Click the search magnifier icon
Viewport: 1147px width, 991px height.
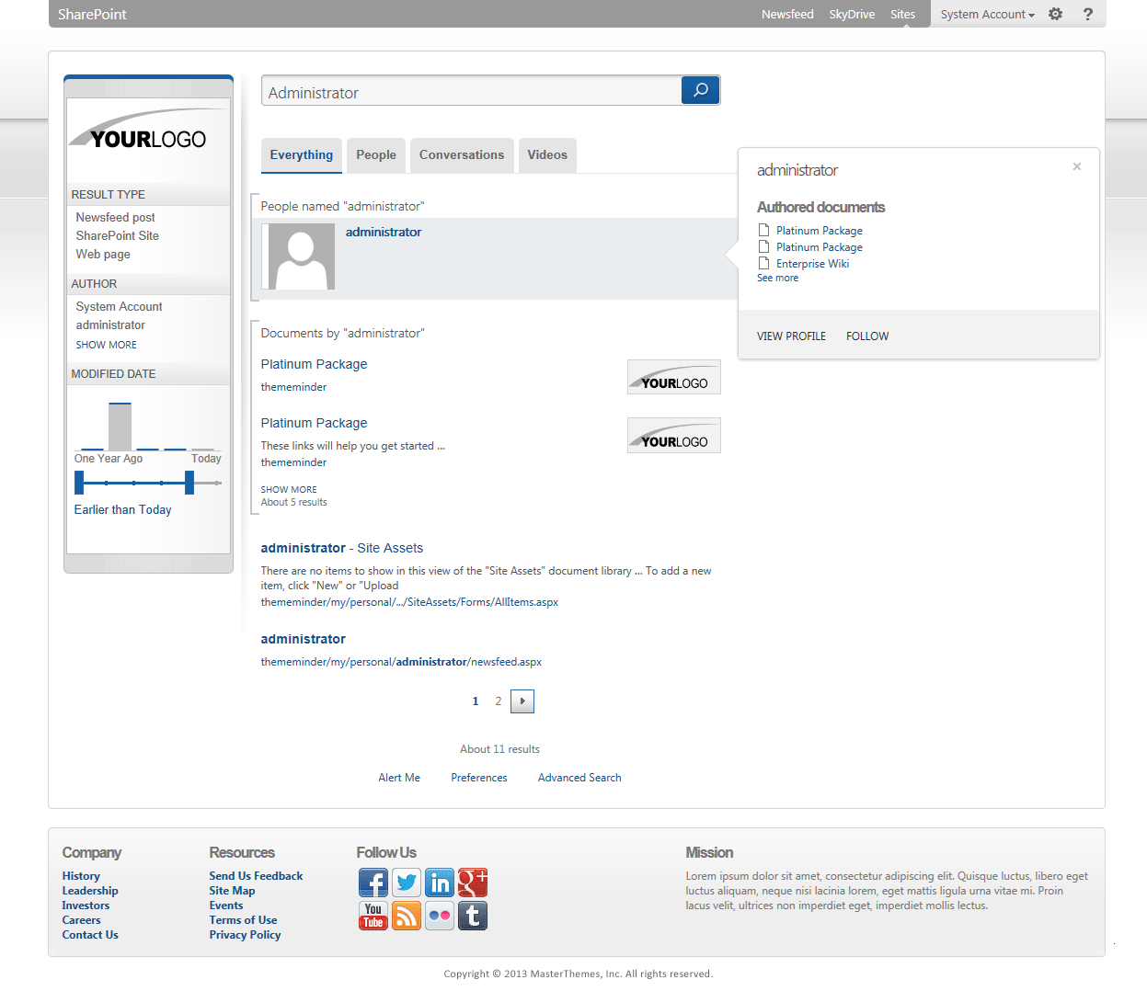700,89
